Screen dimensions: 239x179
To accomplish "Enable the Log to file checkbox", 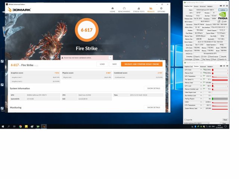I will (186, 120).
